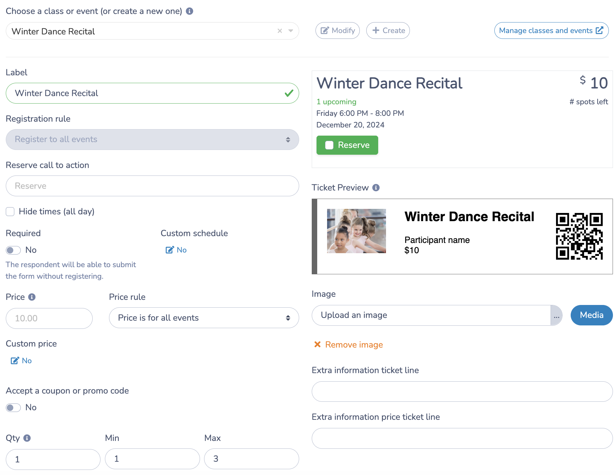Screen dimensions: 616x475
Task: Open the Price rule dropdown
Action: [204, 318]
